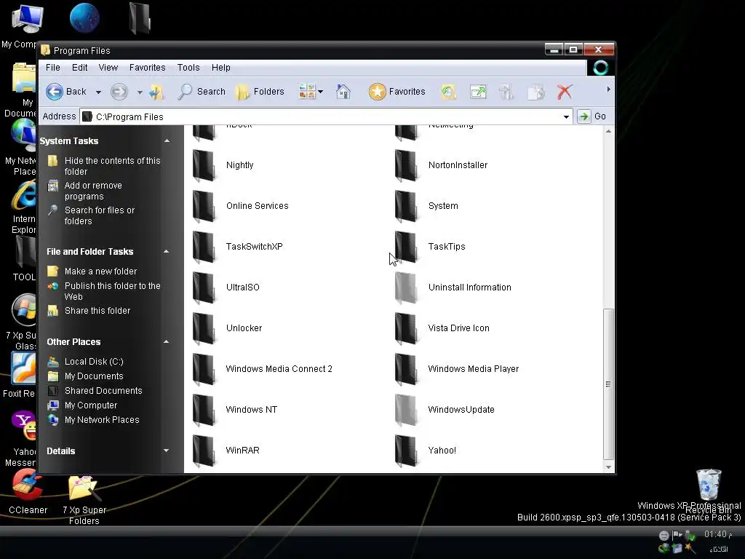Select the 7 Xp Super Folders desktop icon
745x559 pixels.
(x=84, y=499)
